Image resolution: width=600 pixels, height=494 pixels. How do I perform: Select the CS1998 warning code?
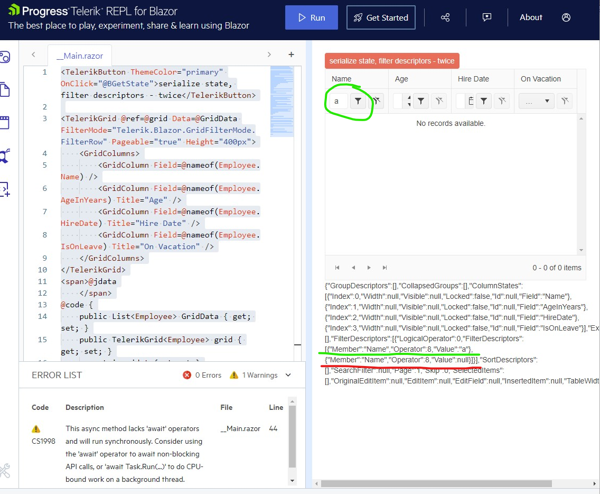(x=44, y=442)
